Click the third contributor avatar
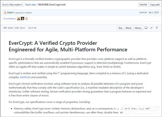 tap(27, 19)
